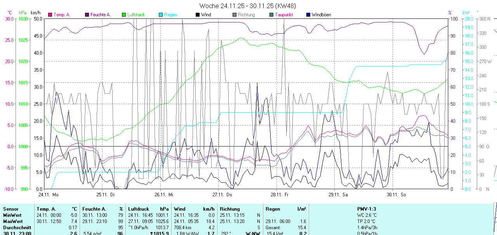Click the gray Richtung legend square

click(x=235, y=15)
